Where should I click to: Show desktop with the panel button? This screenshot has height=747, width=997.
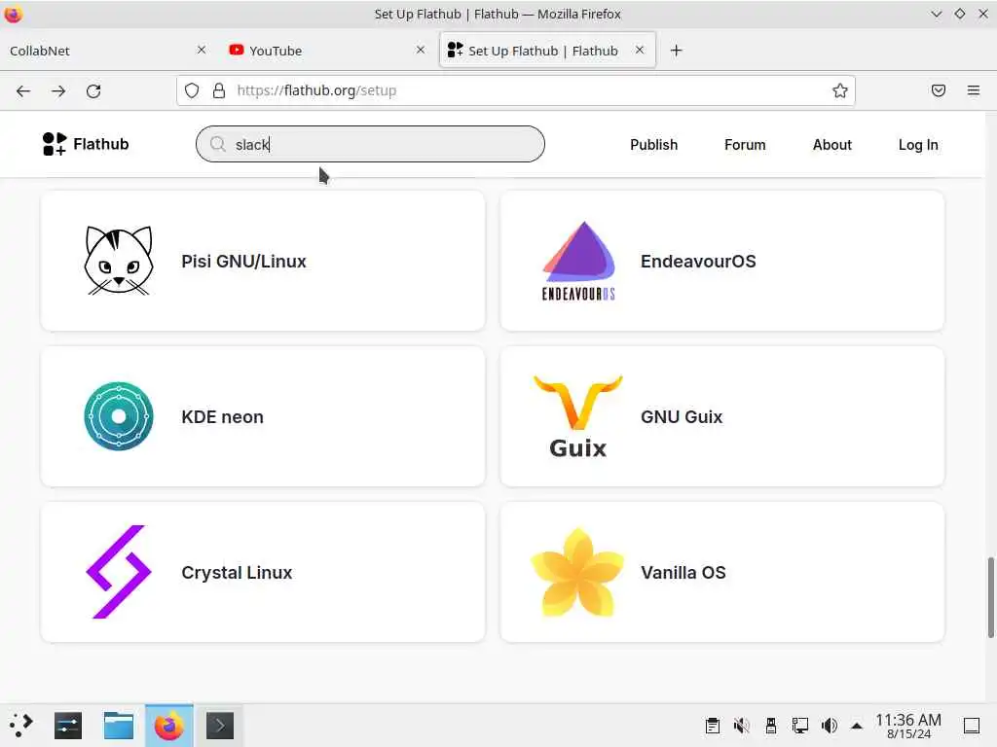click(972, 726)
